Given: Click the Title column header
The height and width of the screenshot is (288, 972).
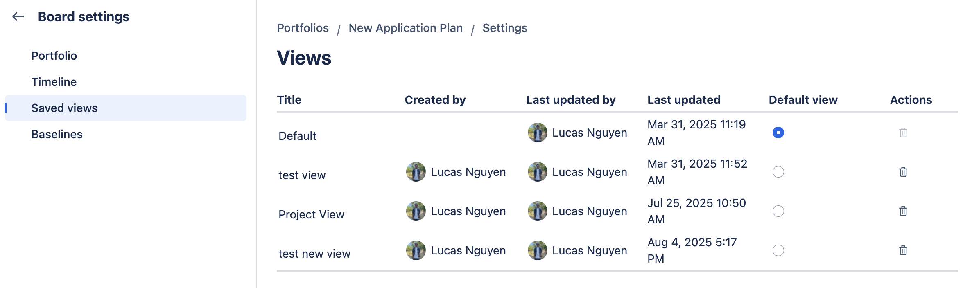Looking at the screenshot, I should click(x=289, y=100).
